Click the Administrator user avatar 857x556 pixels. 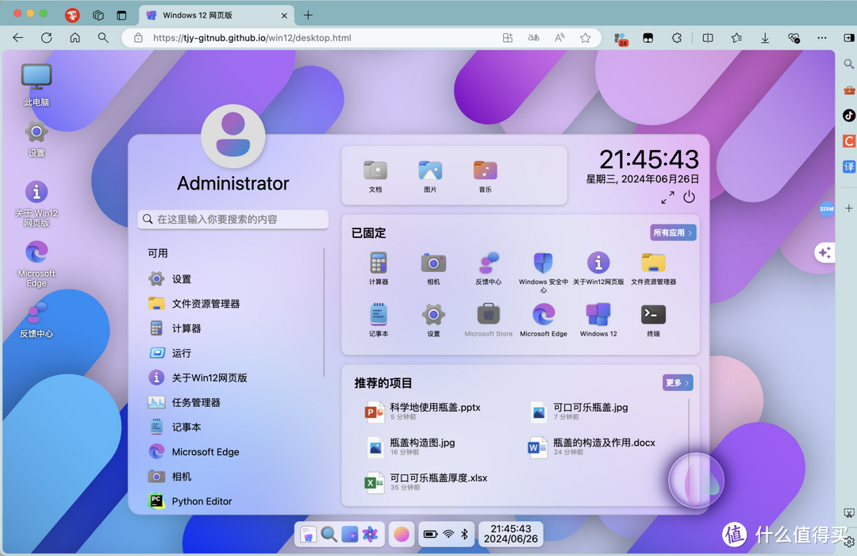(233, 136)
